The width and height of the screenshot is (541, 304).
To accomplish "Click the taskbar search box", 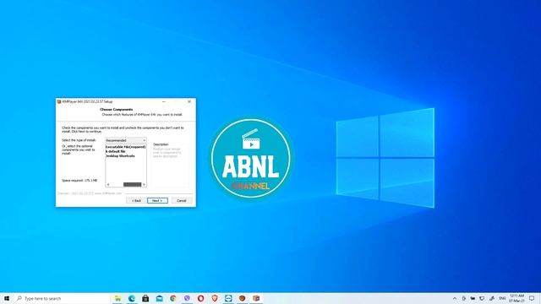I will (x=62, y=298).
